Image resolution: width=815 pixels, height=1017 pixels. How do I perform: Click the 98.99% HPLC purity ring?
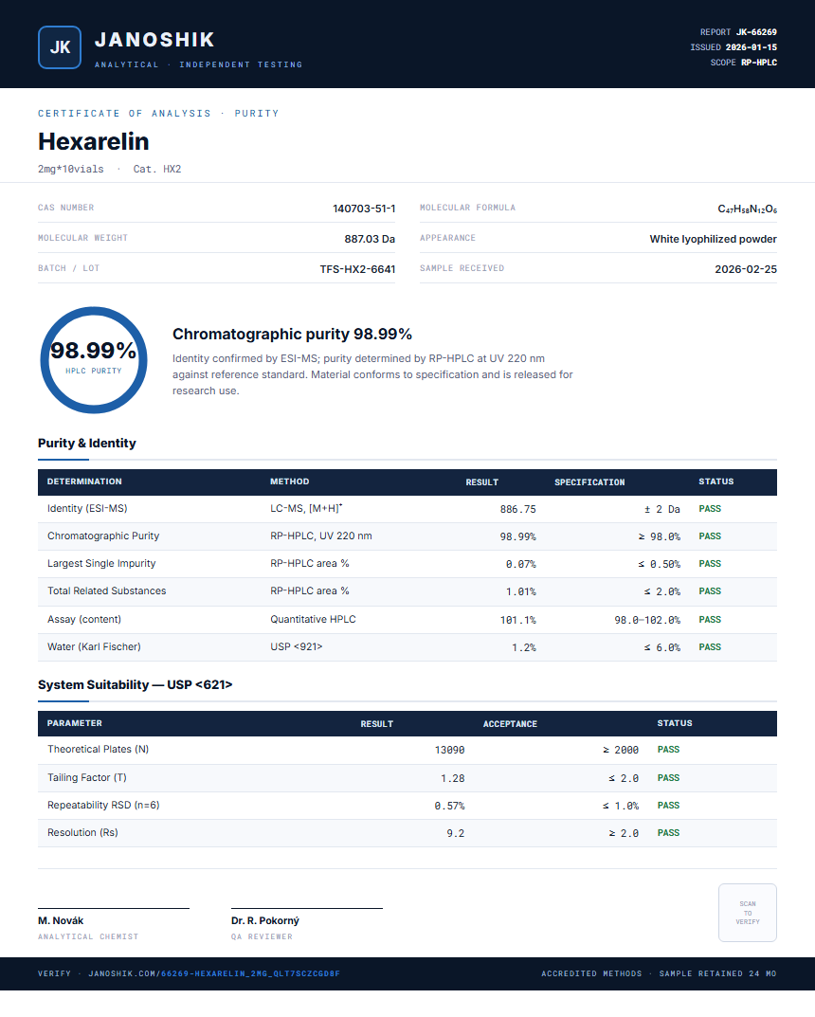coord(94,360)
